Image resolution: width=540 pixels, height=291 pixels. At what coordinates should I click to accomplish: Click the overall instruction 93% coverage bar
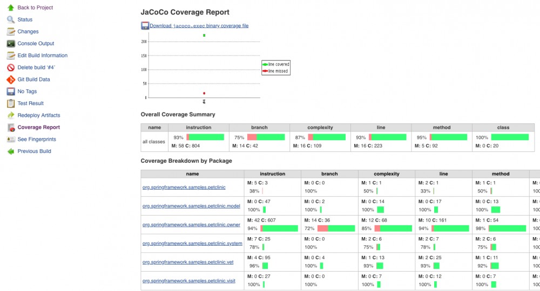[x=205, y=137]
